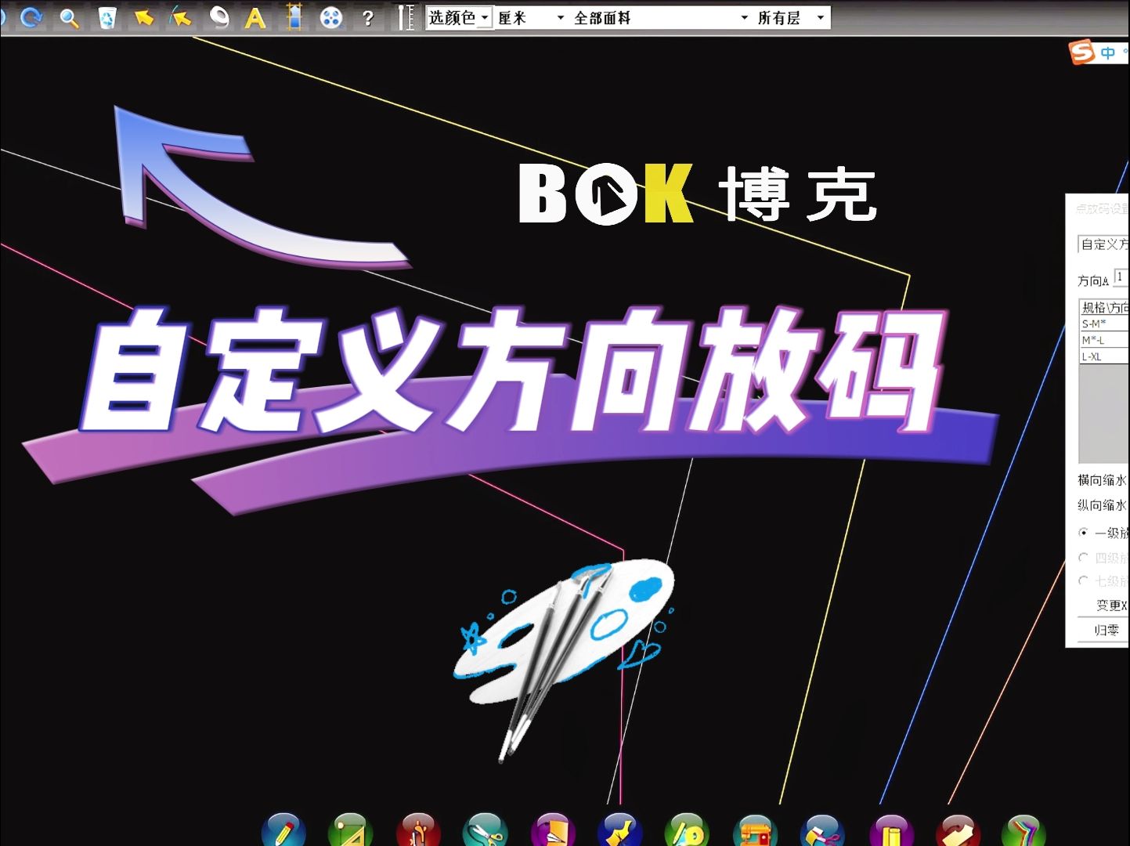Expand the 全部面料 fabric dropdown
The width and height of the screenshot is (1130, 846).
(660, 17)
